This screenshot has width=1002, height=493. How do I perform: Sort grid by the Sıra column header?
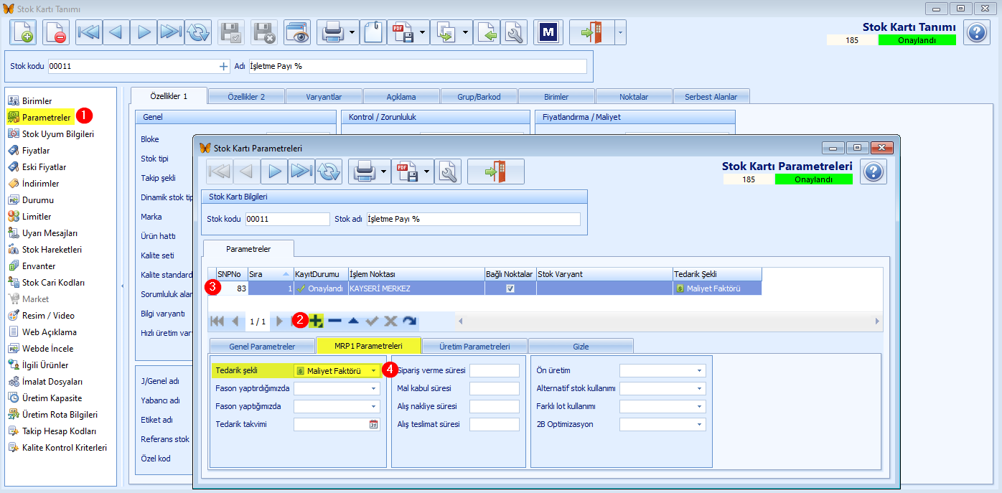click(270, 274)
